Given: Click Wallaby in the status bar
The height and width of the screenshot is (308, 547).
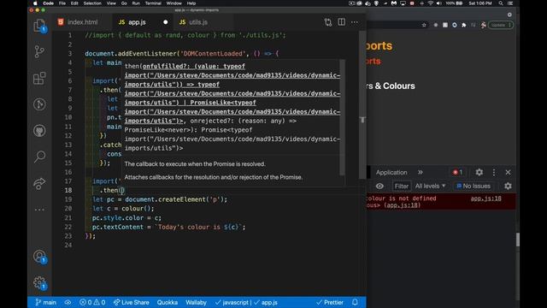Looking at the screenshot, I should pyautogui.click(x=196, y=302).
